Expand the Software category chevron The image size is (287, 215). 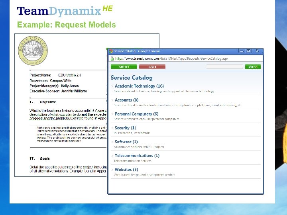pos(112,142)
